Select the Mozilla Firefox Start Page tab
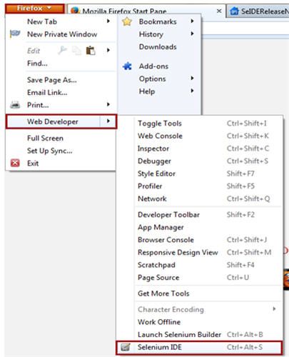Viewport: 289px width, 357px height. 146,11
